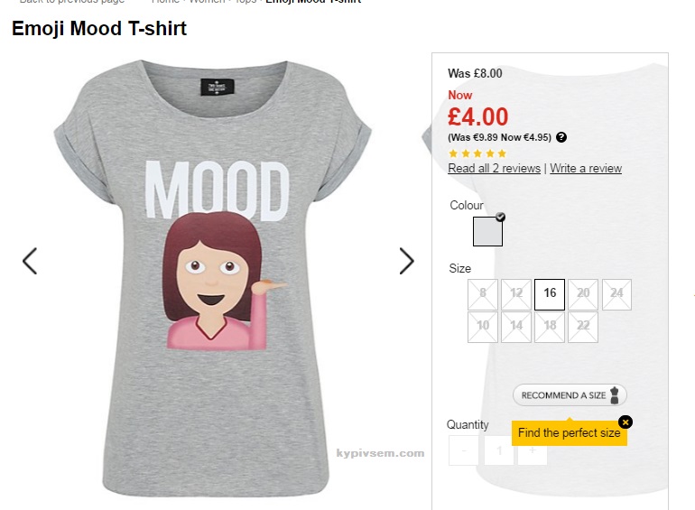
Task: Show the previous product image
Action: 30,261
